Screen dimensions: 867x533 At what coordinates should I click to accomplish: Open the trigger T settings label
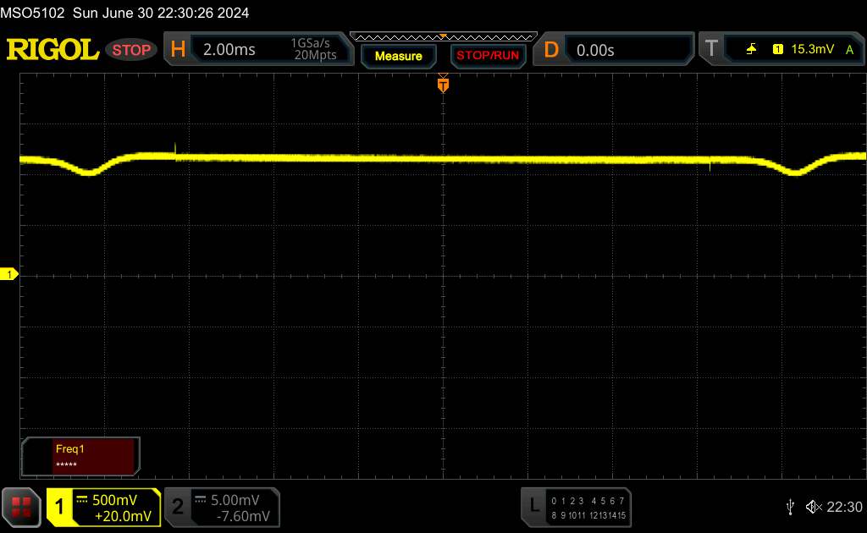[x=711, y=48]
